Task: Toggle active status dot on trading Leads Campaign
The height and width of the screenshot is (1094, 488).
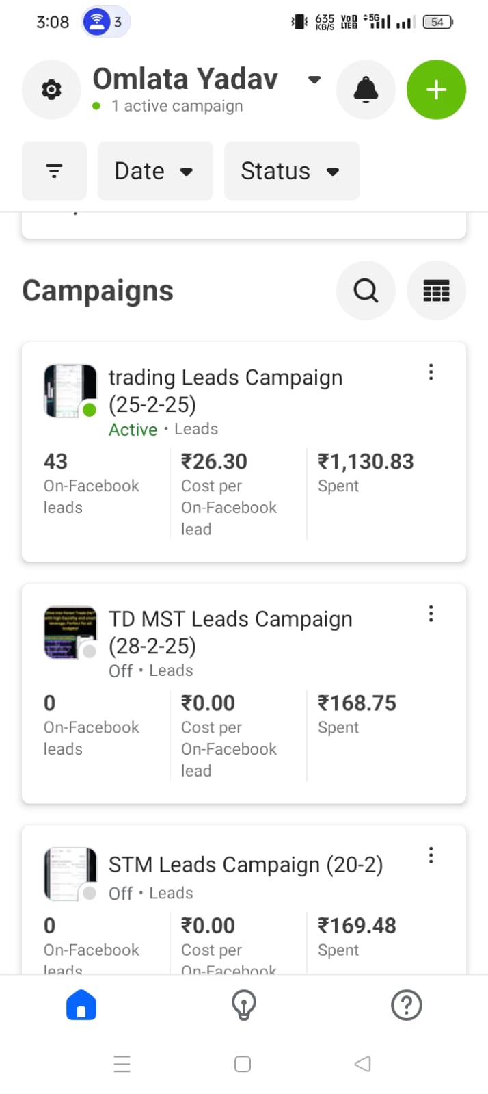Action: tap(90, 410)
